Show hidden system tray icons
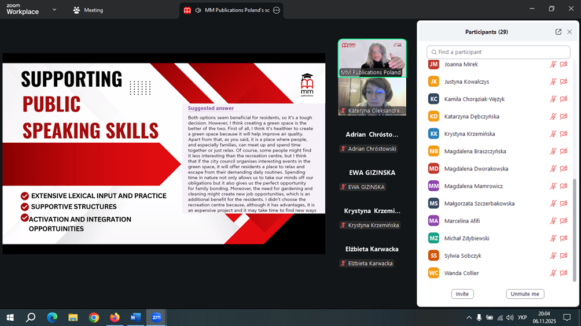The width and height of the screenshot is (581, 326). (x=469, y=317)
